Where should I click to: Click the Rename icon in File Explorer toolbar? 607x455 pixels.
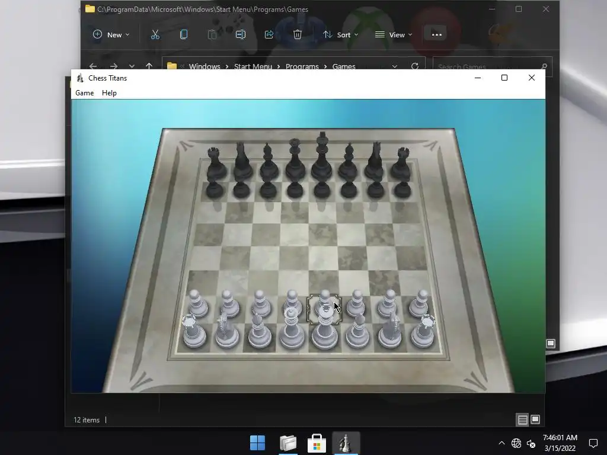[241, 35]
